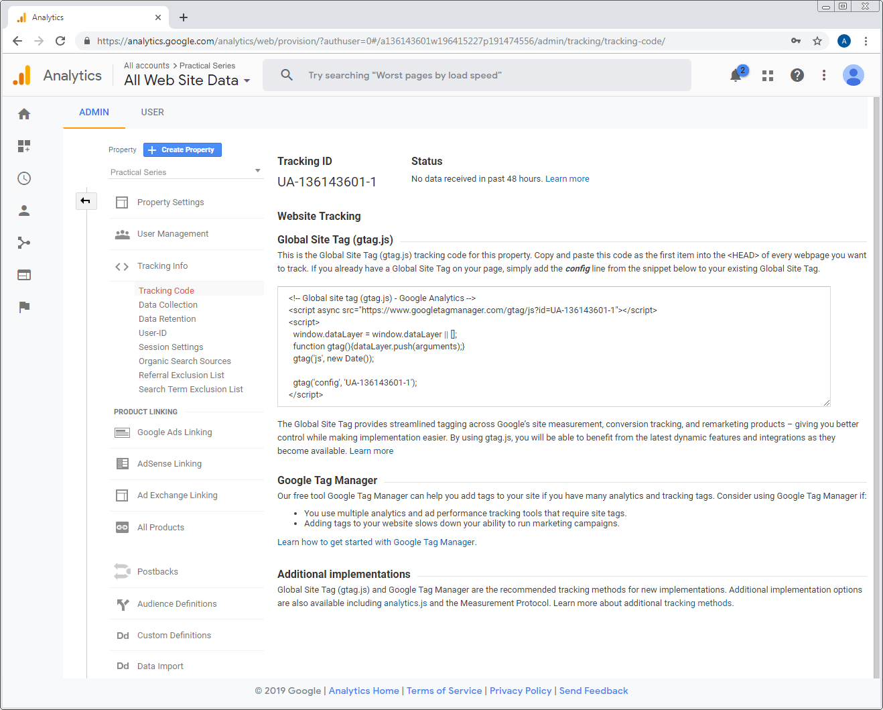Collapse the Tracking Info section
883x710 pixels.
(x=163, y=266)
